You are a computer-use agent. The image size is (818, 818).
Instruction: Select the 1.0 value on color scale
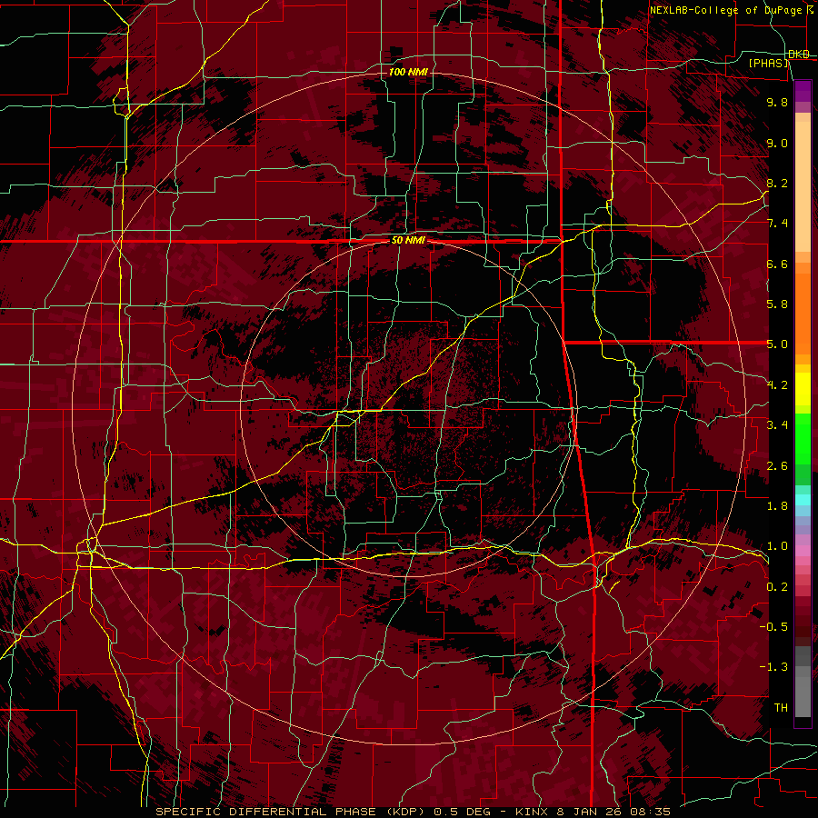click(777, 546)
